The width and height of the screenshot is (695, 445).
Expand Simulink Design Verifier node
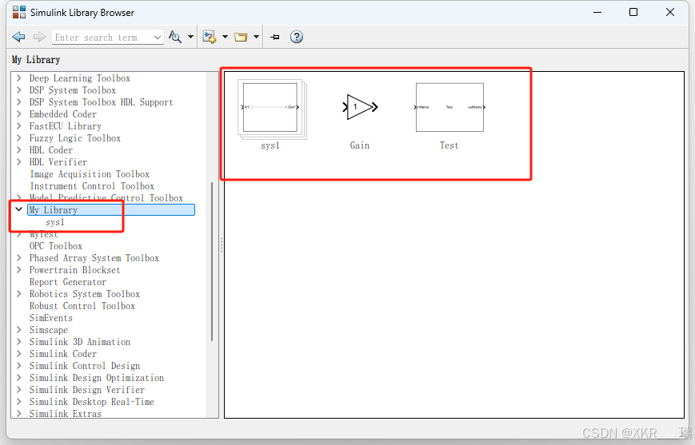tap(18, 389)
